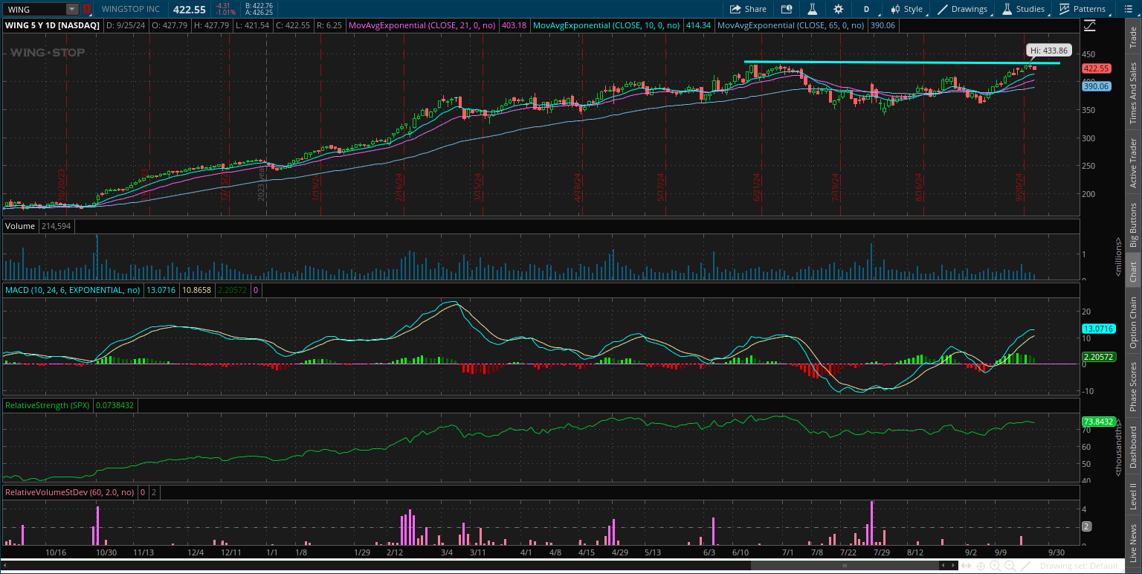
Task: Expand the symbol selector dropdown arrow
Action: [x=72, y=10]
